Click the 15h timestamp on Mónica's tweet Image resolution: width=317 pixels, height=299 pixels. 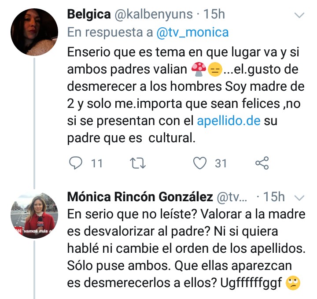click(276, 197)
